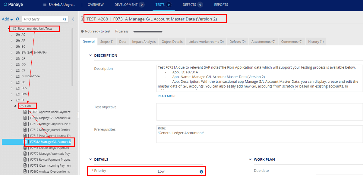Open test F0717 Manage Journal Entries
Image resolution: width=363 pixels, height=179 pixels.
pos(50,130)
